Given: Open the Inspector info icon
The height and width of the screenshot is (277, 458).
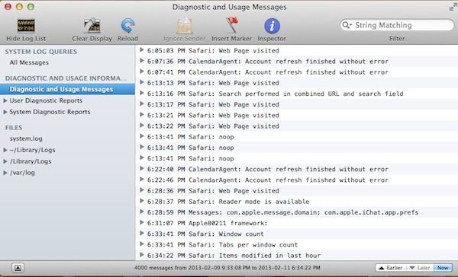Looking at the screenshot, I should pyautogui.click(x=272, y=26).
